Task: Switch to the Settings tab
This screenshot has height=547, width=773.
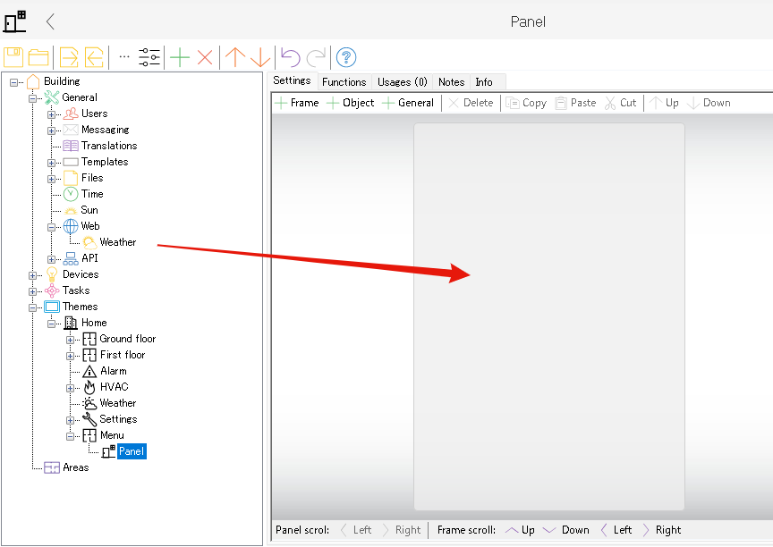Action: (292, 80)
